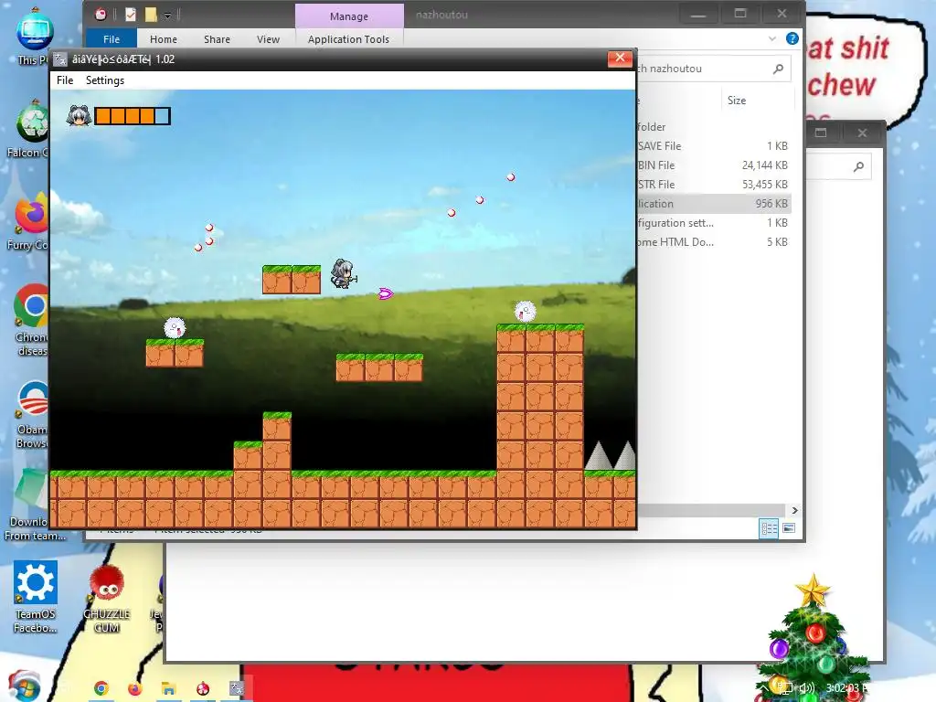Close the rear background window
The width and height of the screenshot is (936, 702).
click(862, 133)
